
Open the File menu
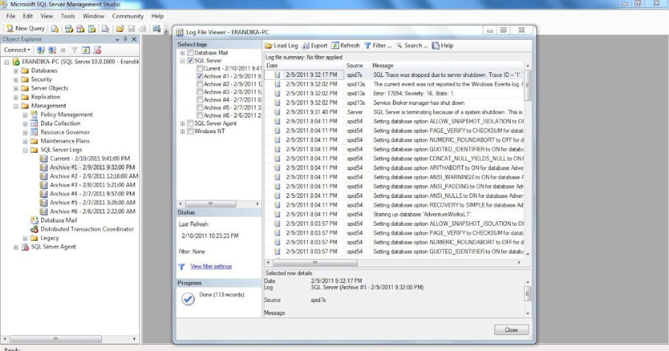click(x=10, y=16)
